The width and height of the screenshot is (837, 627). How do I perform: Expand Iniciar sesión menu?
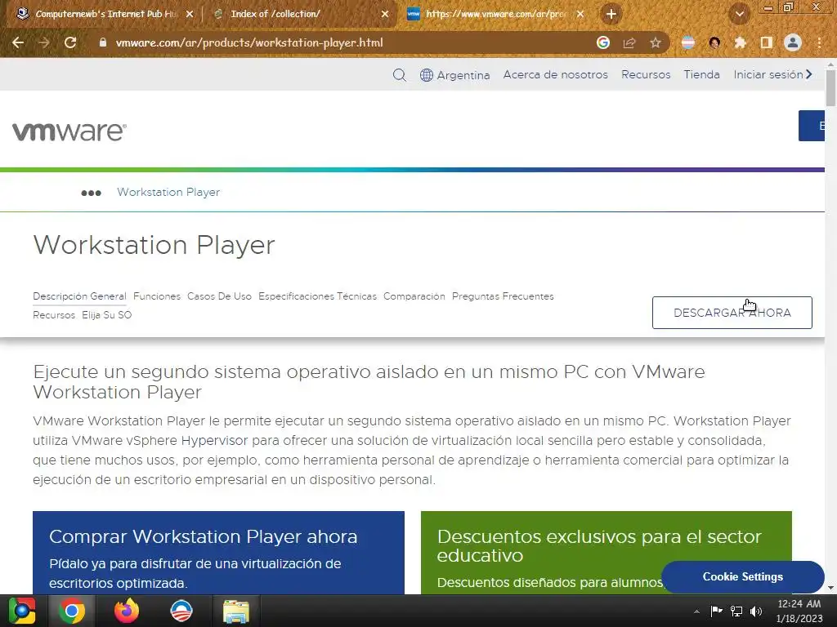point(773,74)
